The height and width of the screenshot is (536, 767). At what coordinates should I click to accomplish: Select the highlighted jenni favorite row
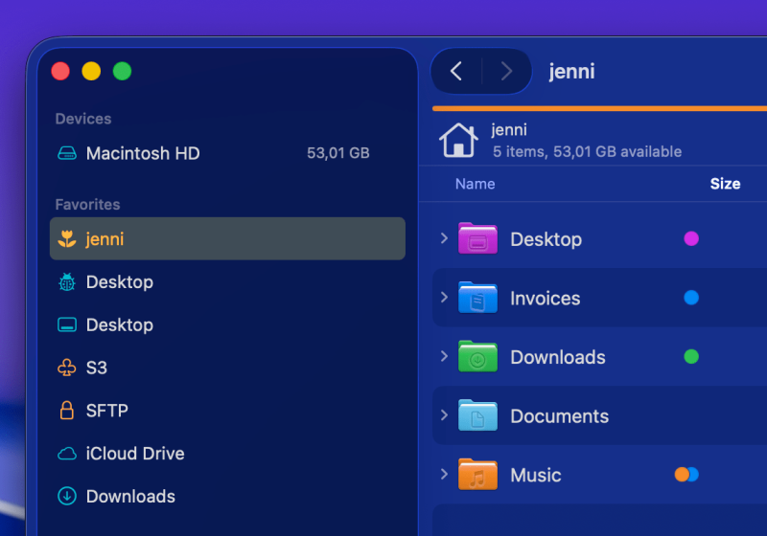pos(227,238)
